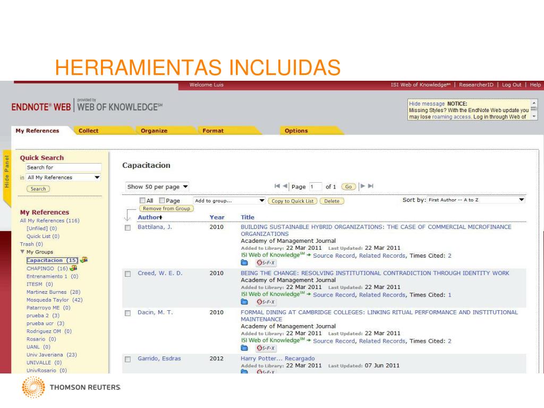Click the SFX icon in the Dacin record
This screenshot has width=544, height=408.
click(x=266, y=348)
